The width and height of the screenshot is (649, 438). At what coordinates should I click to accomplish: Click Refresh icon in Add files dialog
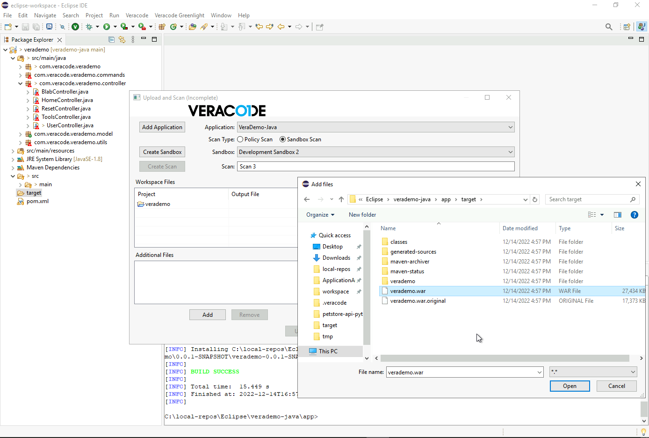pos(535,199)
